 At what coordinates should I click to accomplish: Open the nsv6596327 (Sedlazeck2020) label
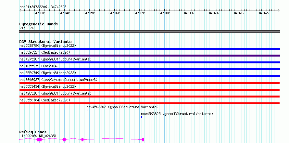[45, 52]
